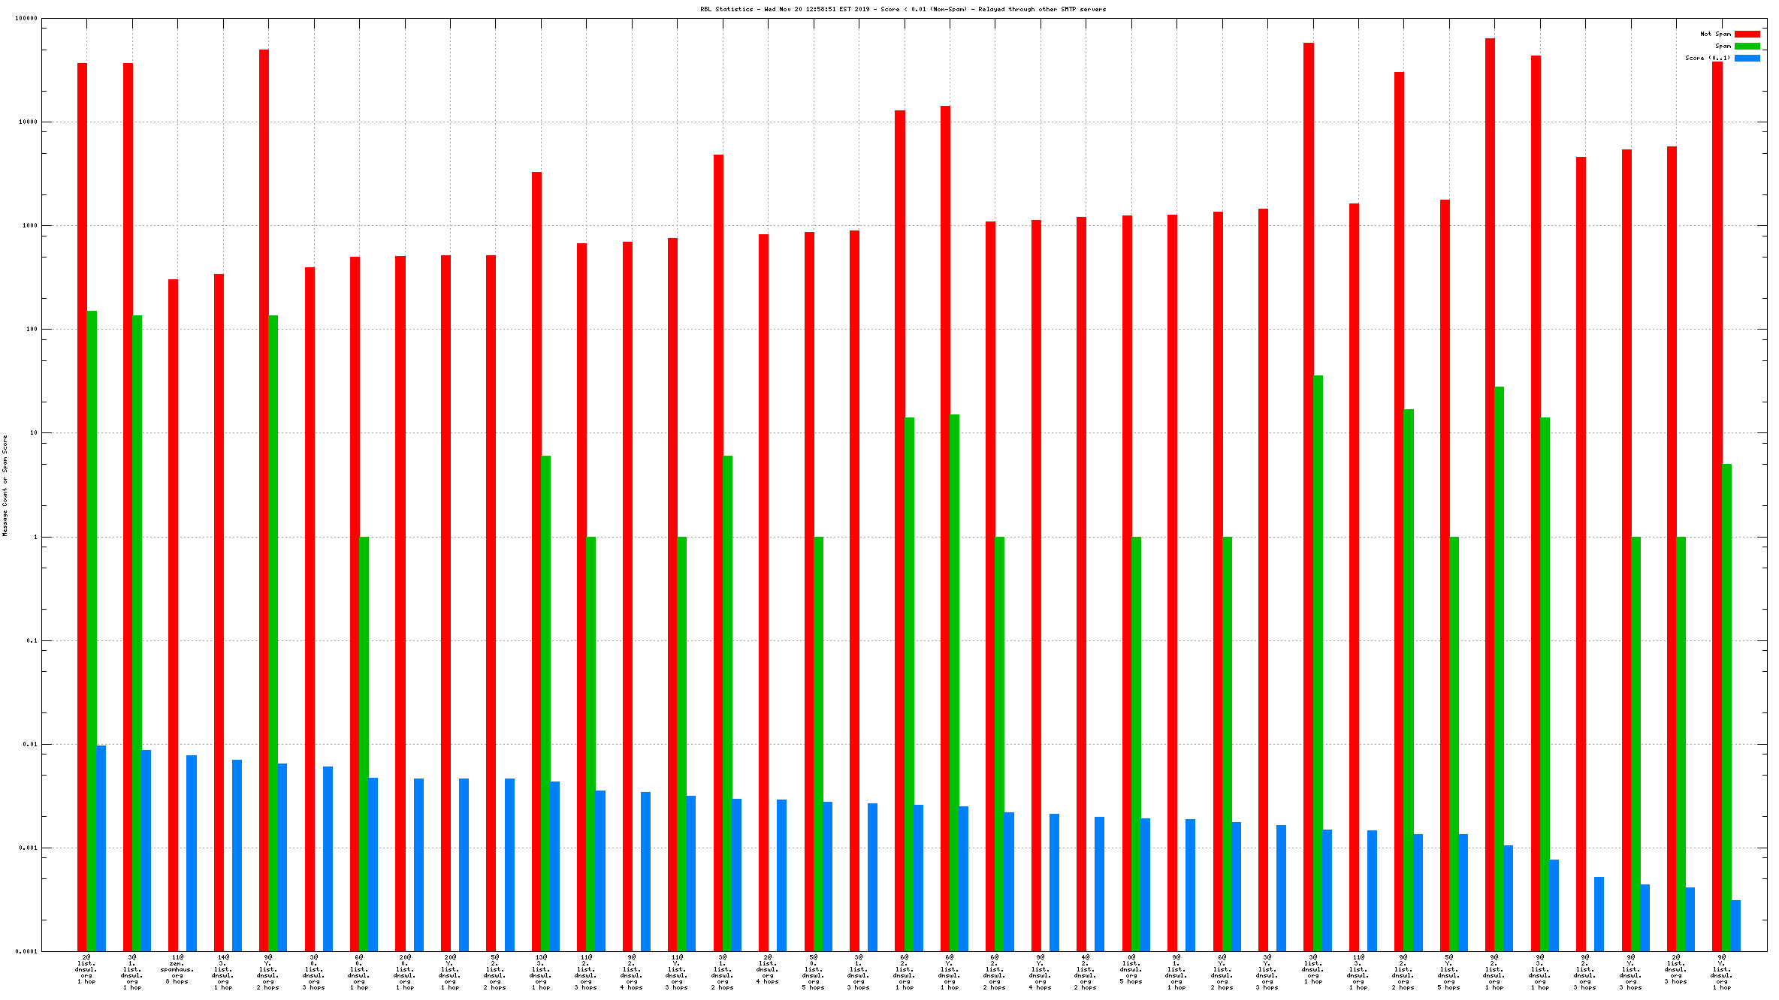
Task: Click the 100000 y-axis tick label
Action: 26,18
